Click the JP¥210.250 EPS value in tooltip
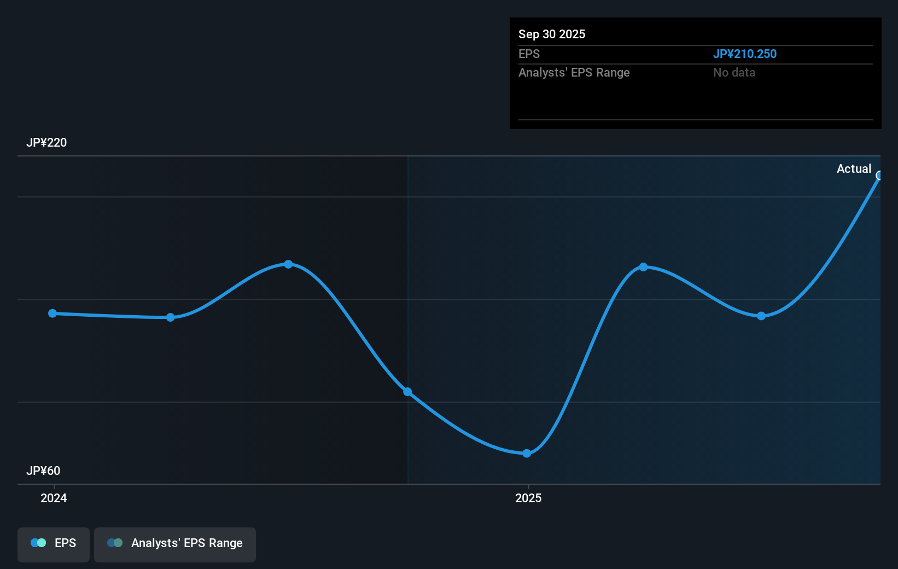This screenshot has height=569, width=898. (x=745, y=54)
